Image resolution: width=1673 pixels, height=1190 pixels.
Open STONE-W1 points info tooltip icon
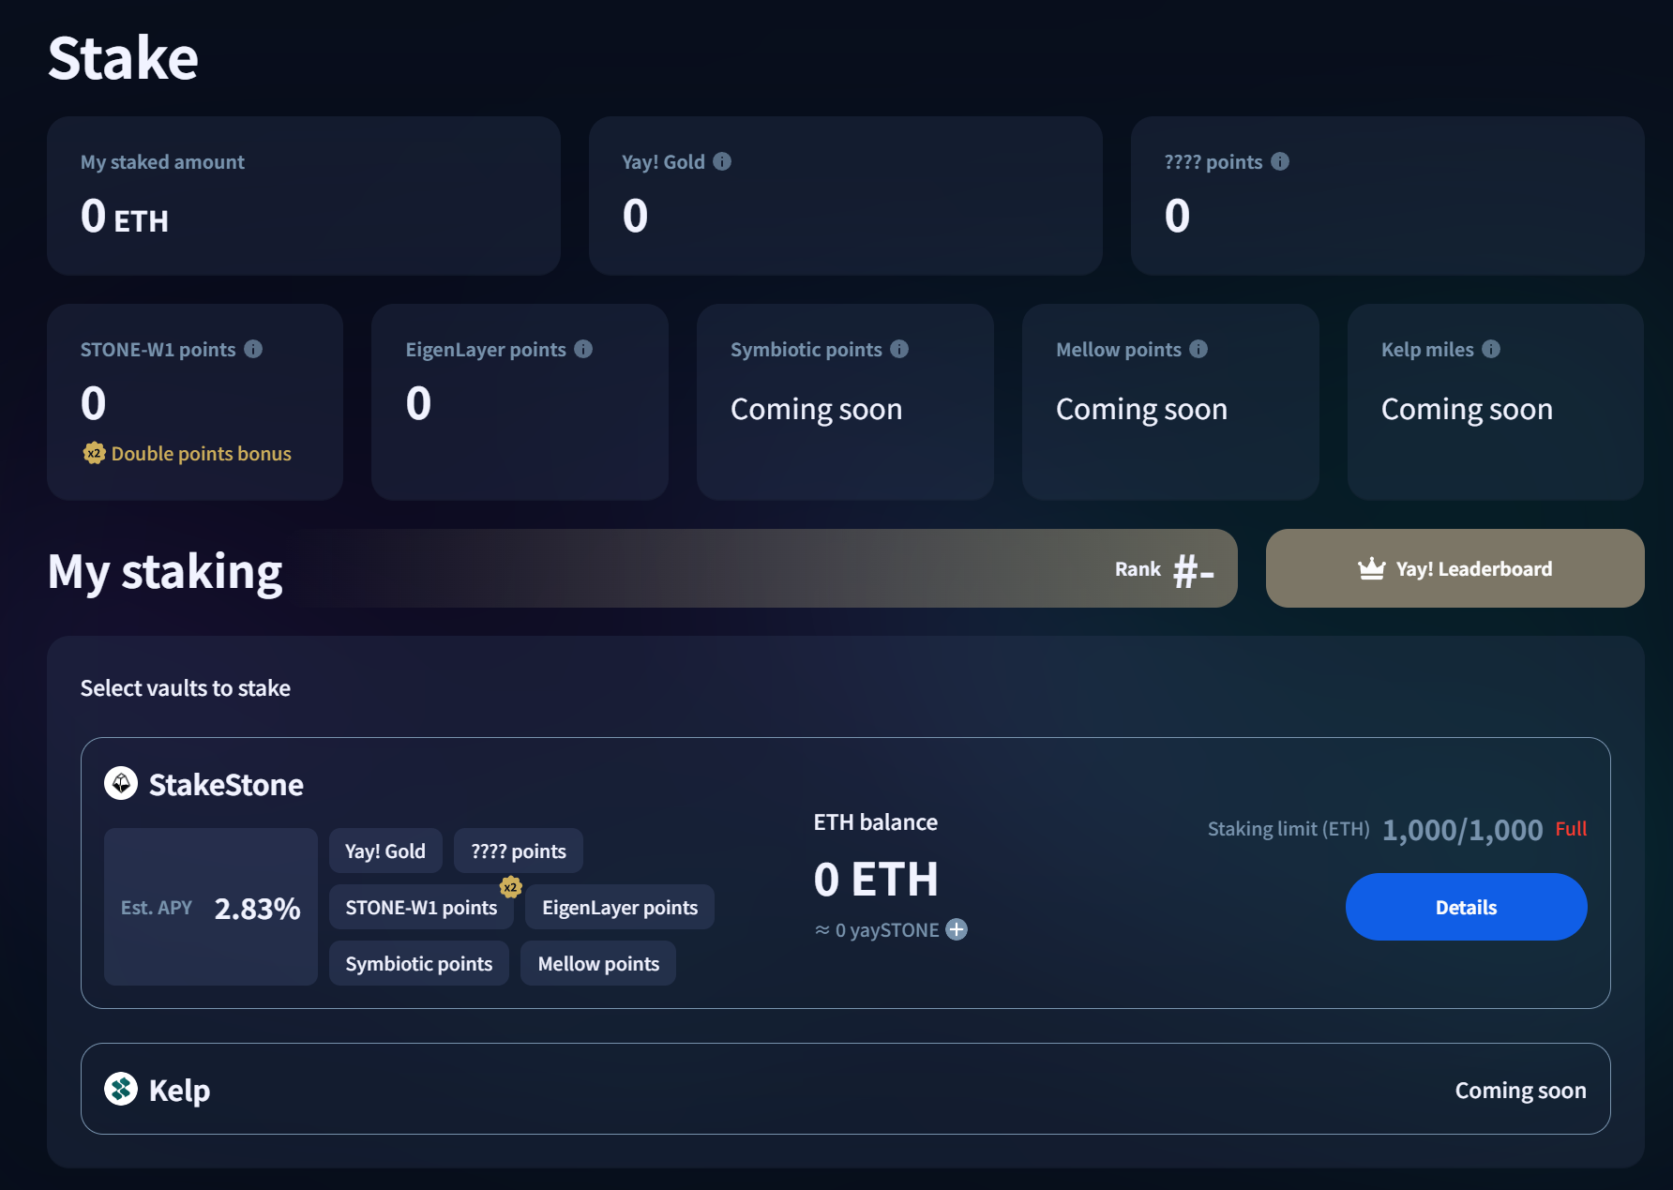253,349
